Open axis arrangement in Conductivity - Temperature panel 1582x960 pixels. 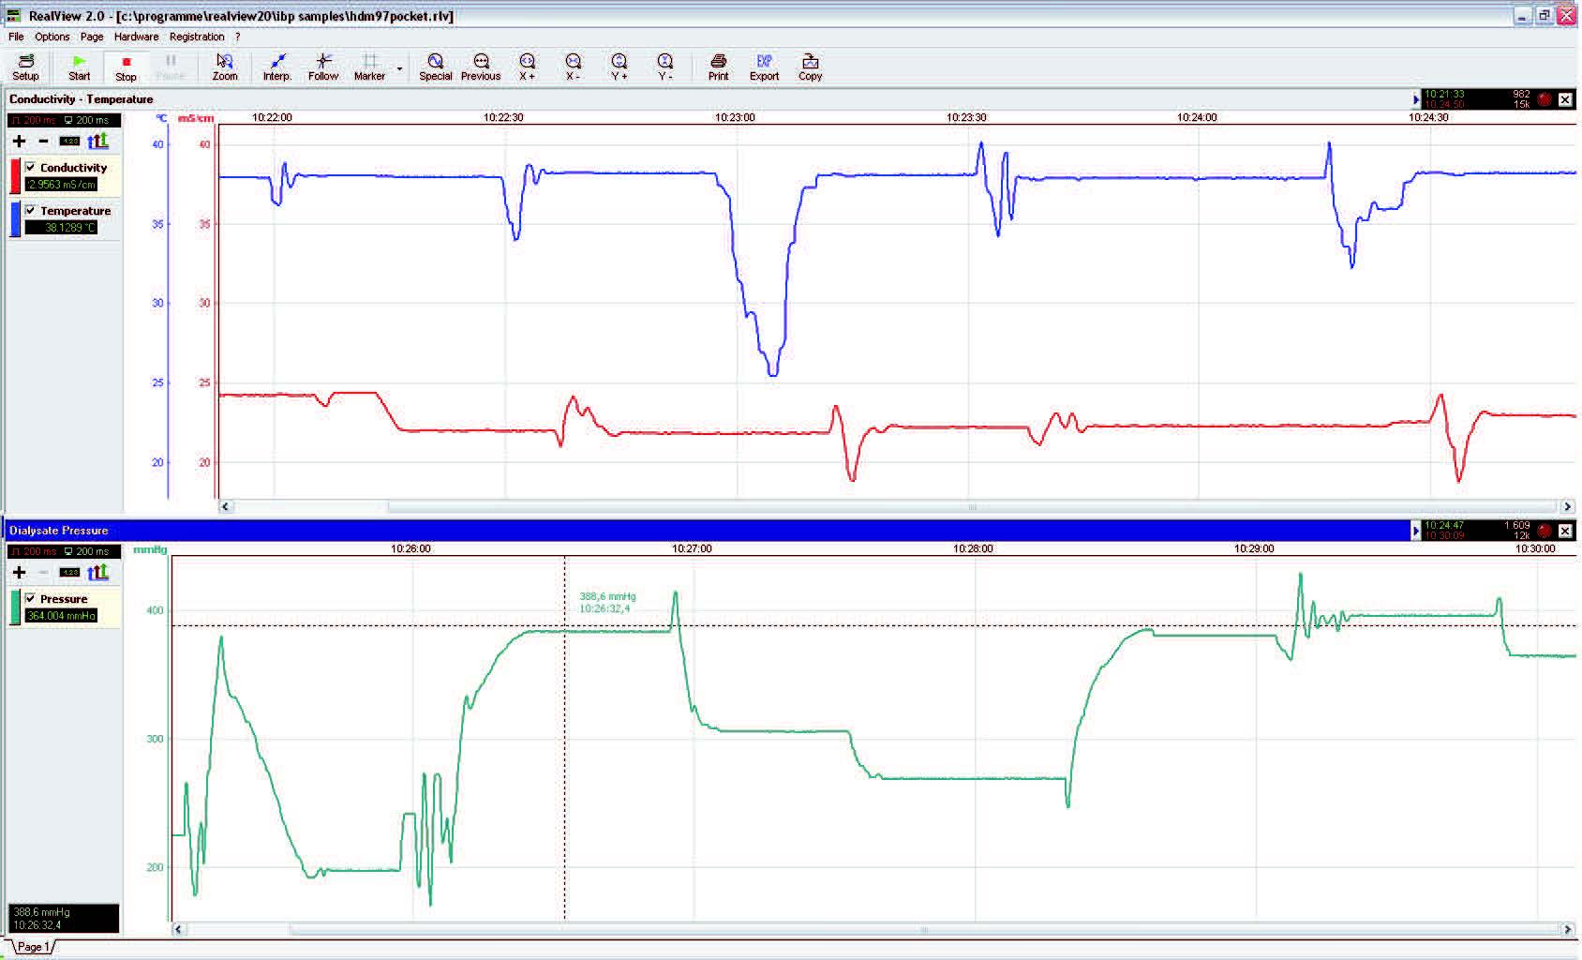97,141
